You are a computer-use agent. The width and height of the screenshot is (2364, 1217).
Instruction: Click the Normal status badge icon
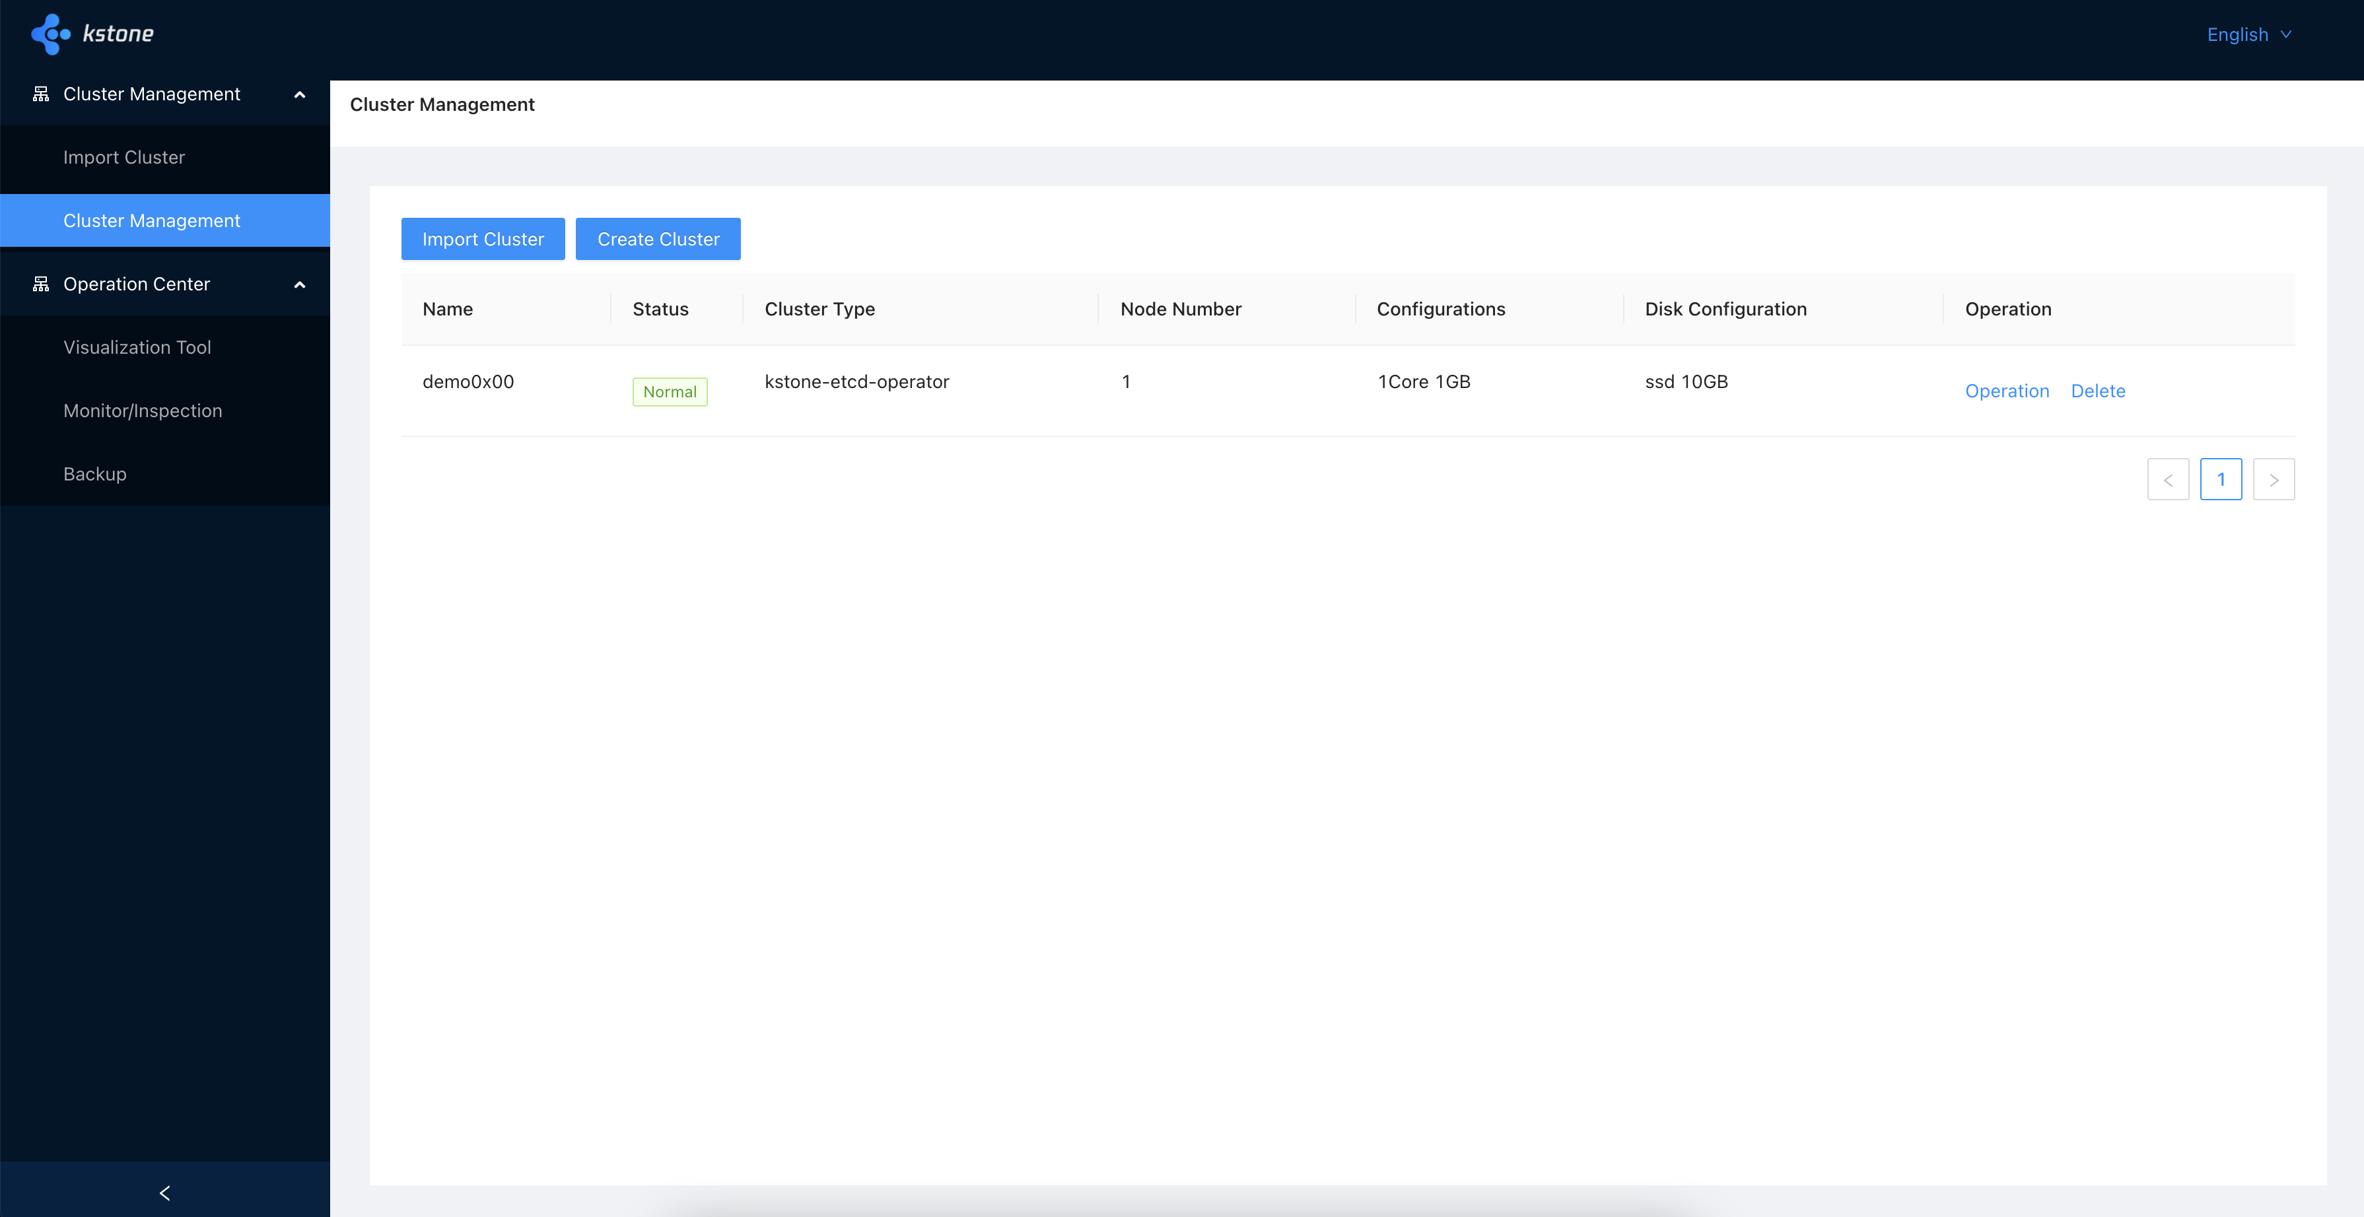(669, 389)
